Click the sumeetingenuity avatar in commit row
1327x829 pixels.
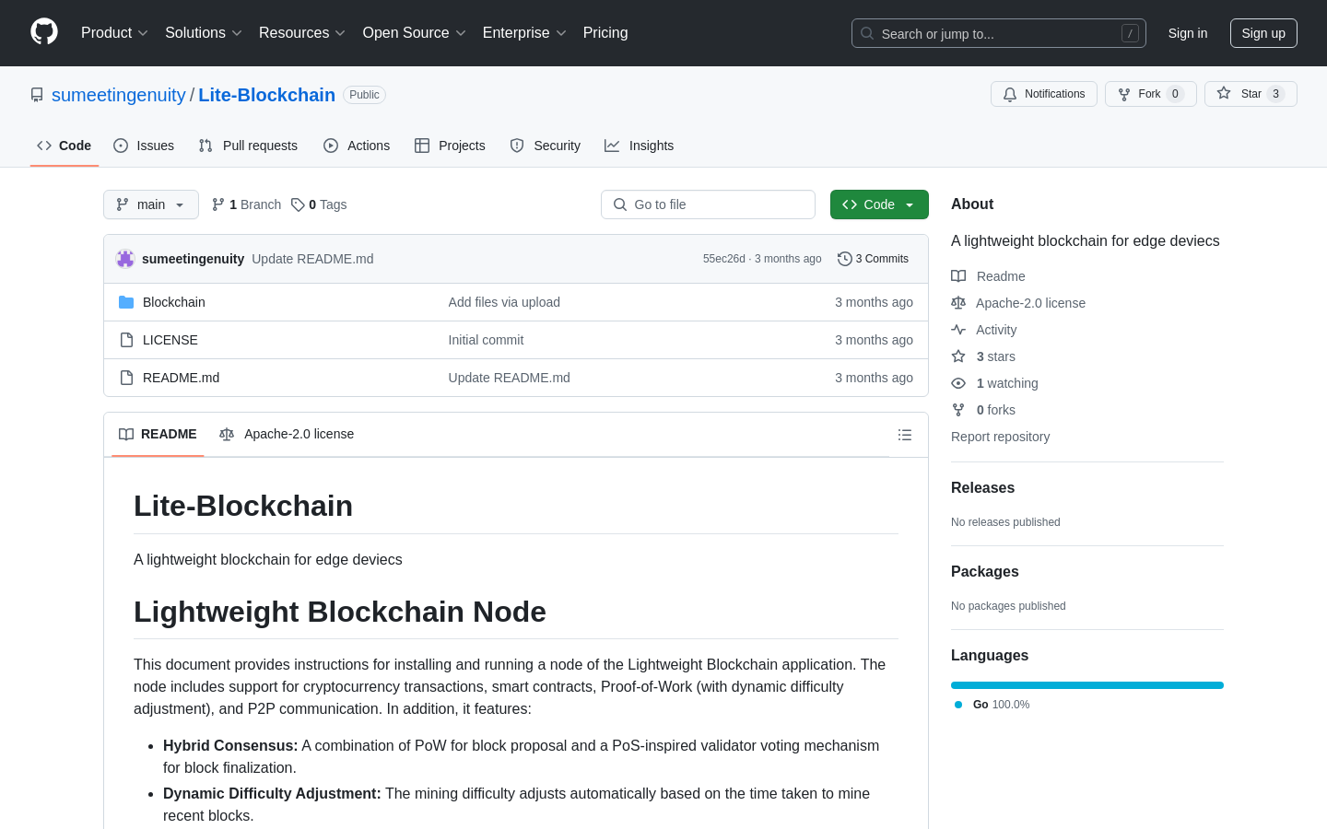125,259
